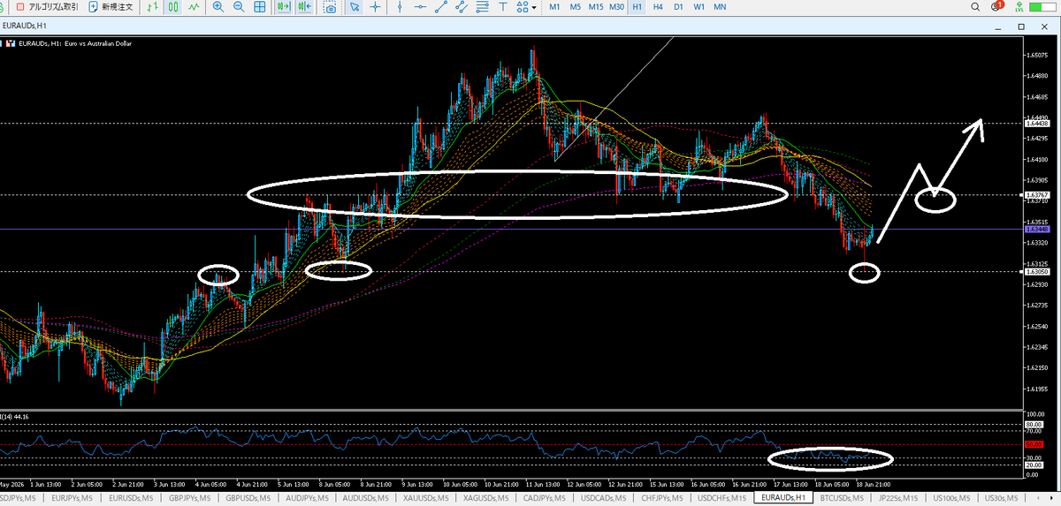
Task: Switch chart to bar chart type
Action: (x=153, y=7)
